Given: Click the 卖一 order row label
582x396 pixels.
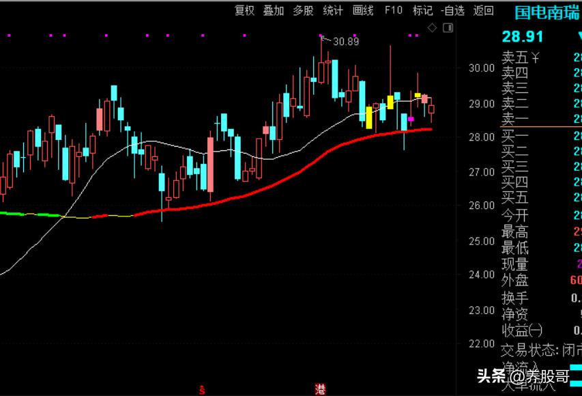Looking at the screenshot, I should pos(515,119).
